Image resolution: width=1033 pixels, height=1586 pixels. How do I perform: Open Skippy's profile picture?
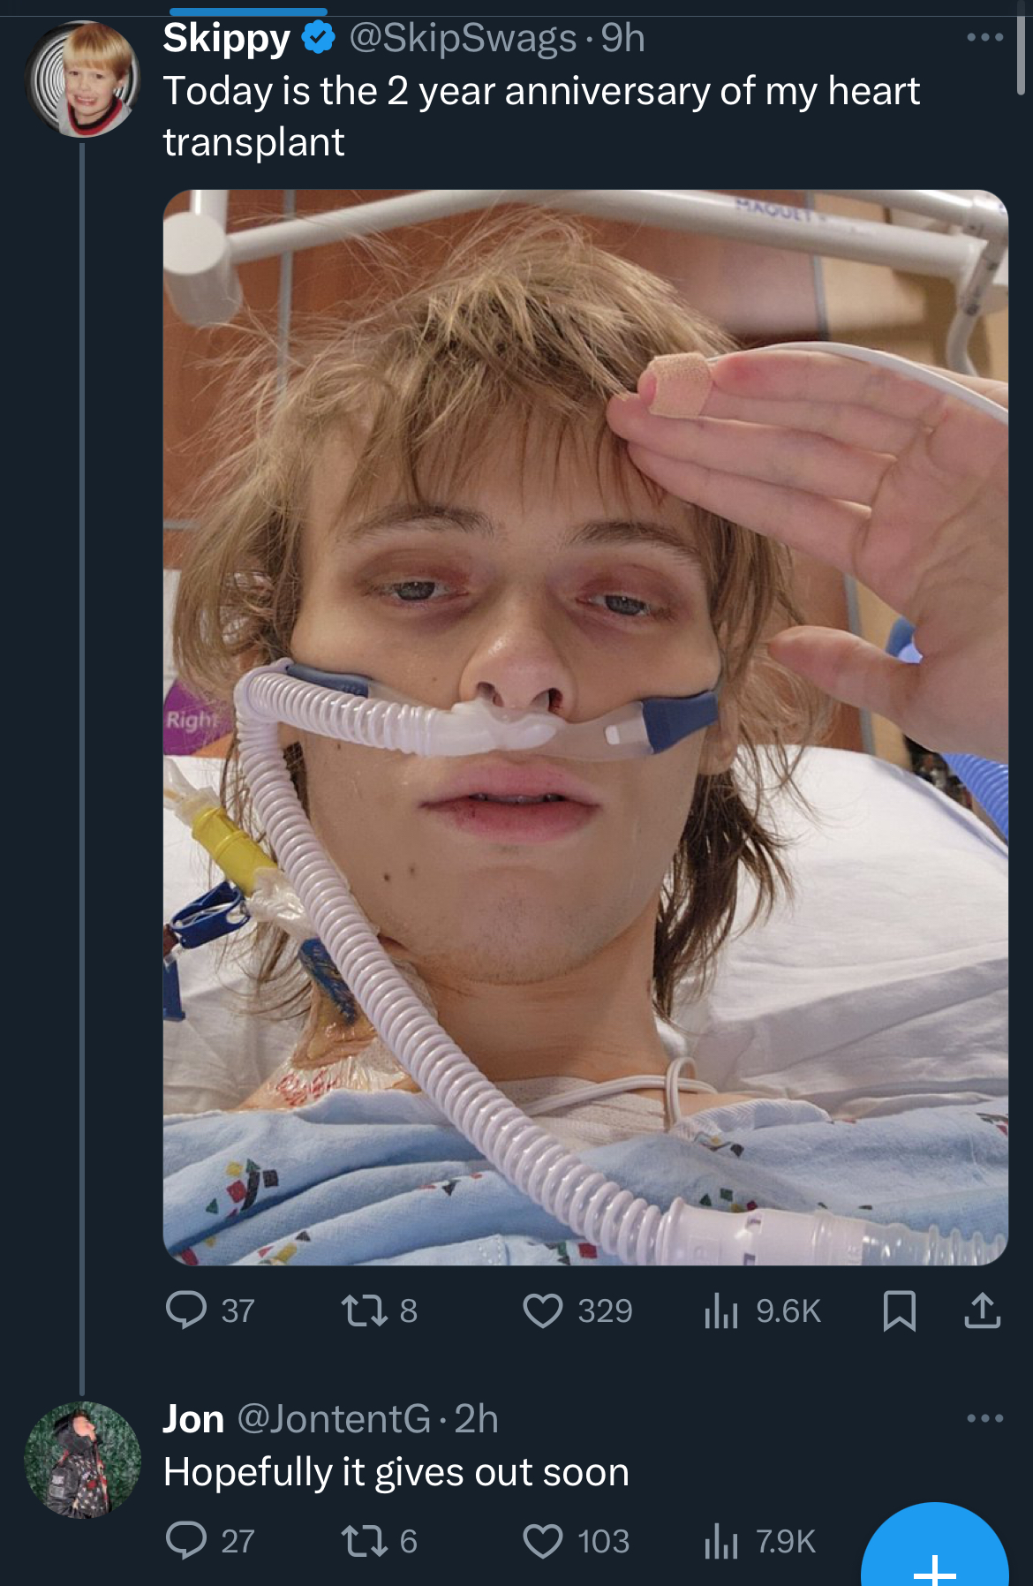click(83, 79)
